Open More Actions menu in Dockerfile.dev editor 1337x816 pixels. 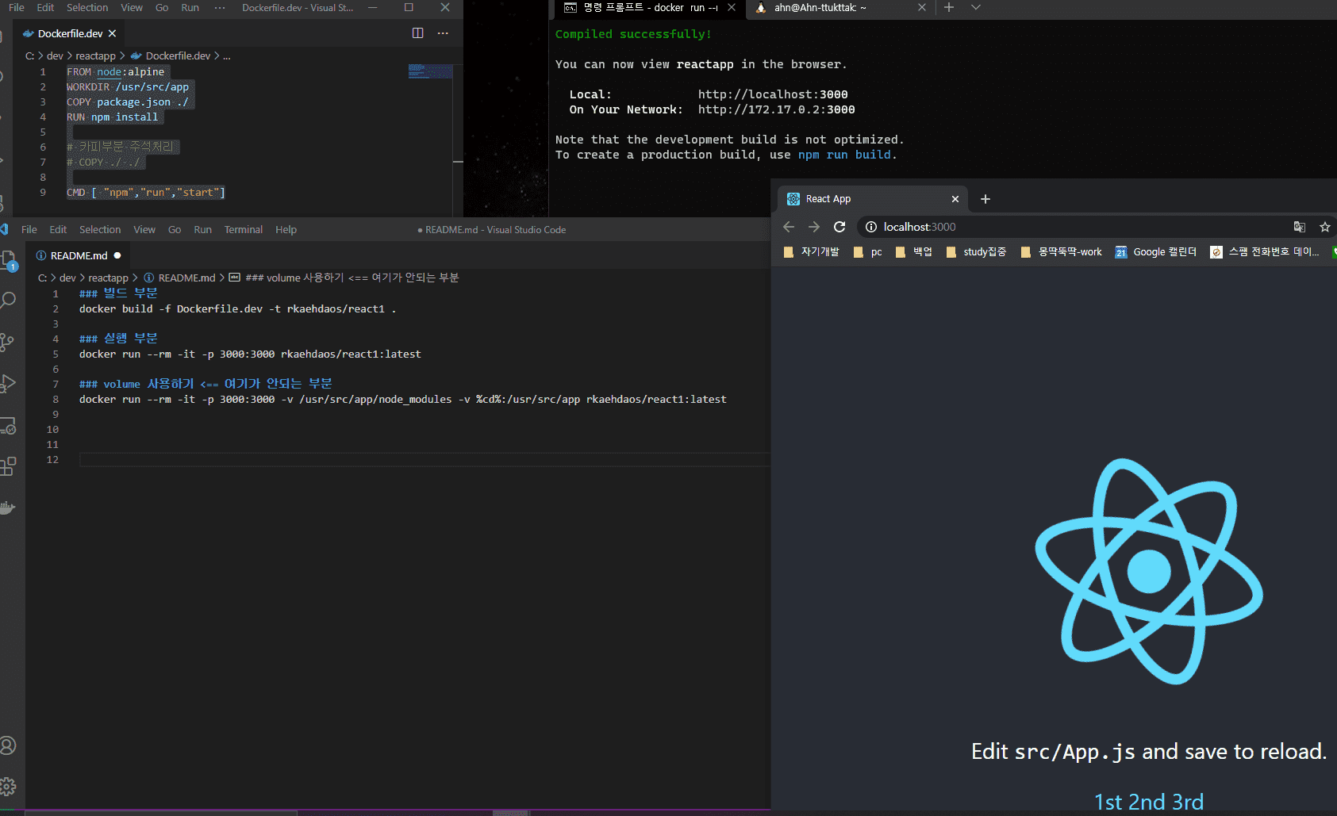pos(443,33)
